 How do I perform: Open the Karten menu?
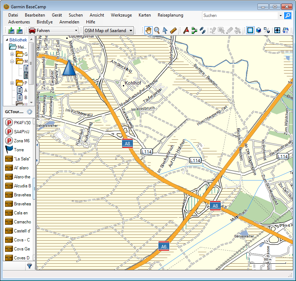click(145, 15)
